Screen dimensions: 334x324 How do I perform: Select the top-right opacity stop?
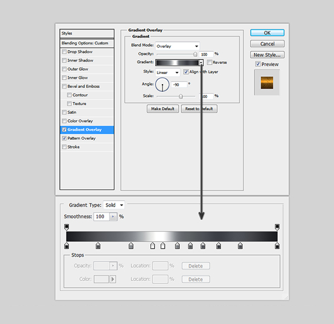pos(277,227)
